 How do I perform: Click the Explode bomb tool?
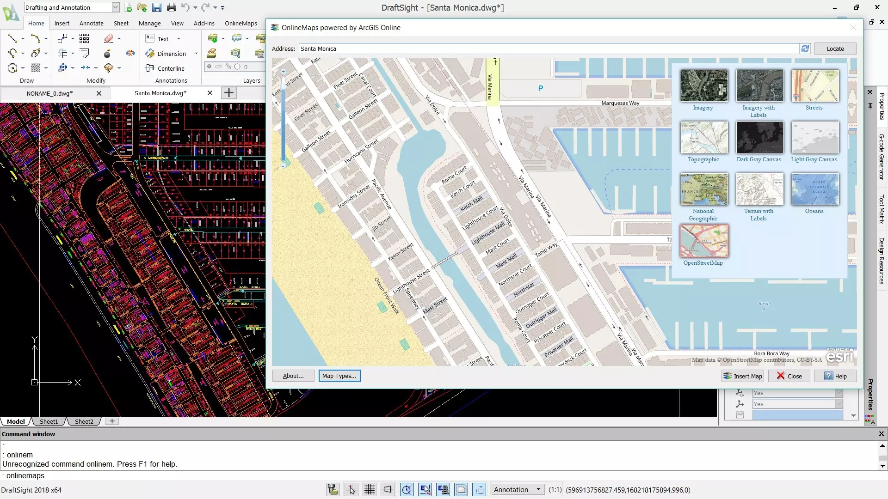pyautogui.click(x=107, y=53)
